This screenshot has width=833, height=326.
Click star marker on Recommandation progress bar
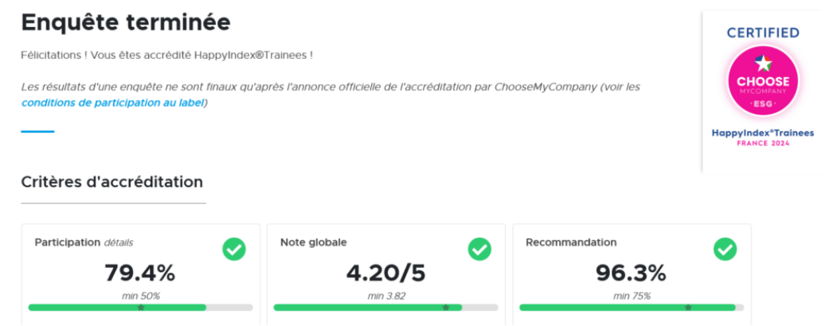click(x=687, y=307)
